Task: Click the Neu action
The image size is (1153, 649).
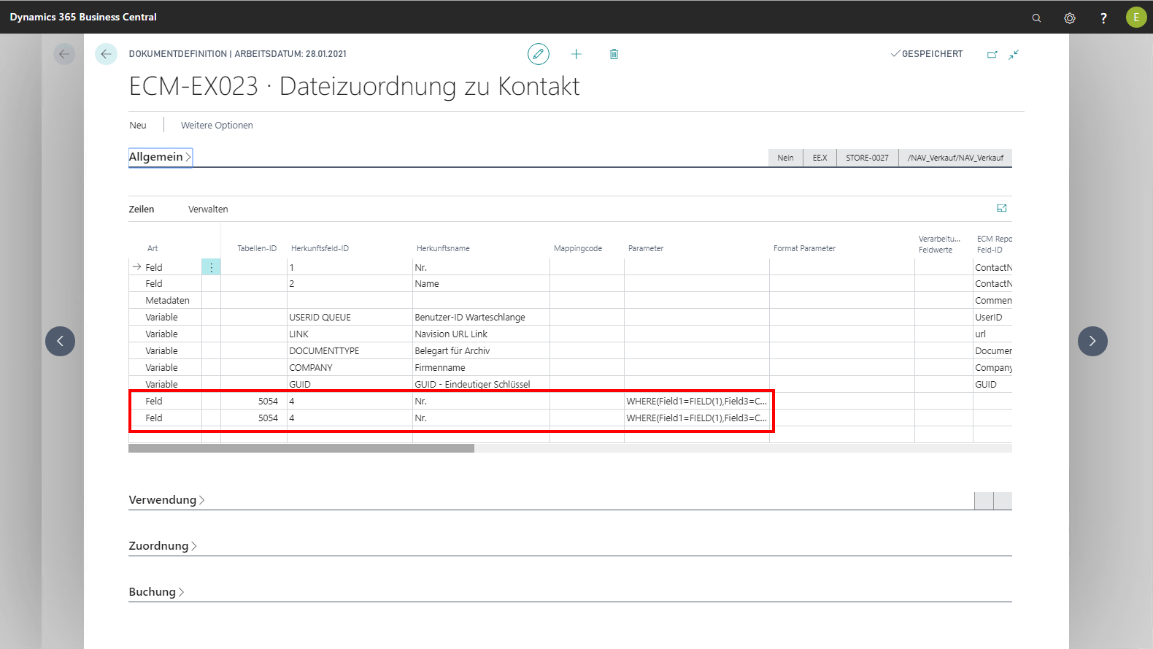Action: click(x=138, y=126)
